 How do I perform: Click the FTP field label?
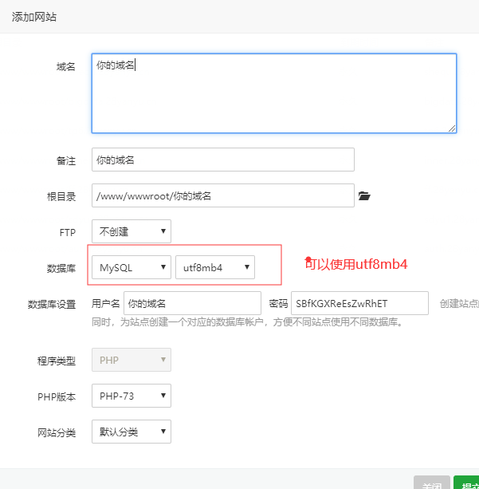pyautogui.click(x=67, y=233)
